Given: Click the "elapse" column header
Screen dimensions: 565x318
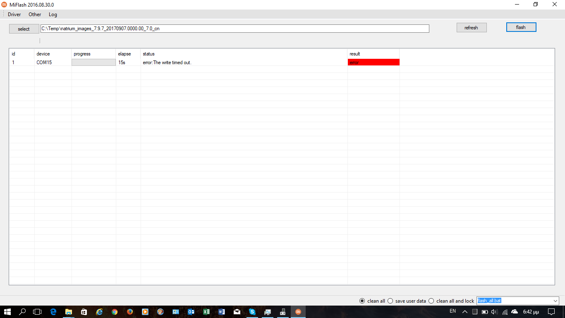Looking at the screenshot, I should 128,54.
